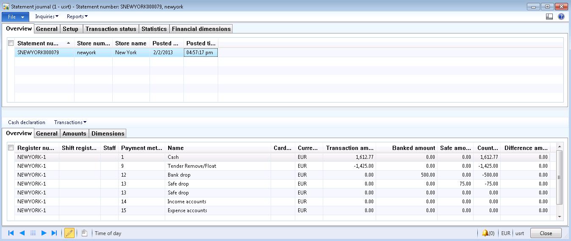Open the Help question mark icon
Screen dimensions: 571x241
(x=561, y=17)
